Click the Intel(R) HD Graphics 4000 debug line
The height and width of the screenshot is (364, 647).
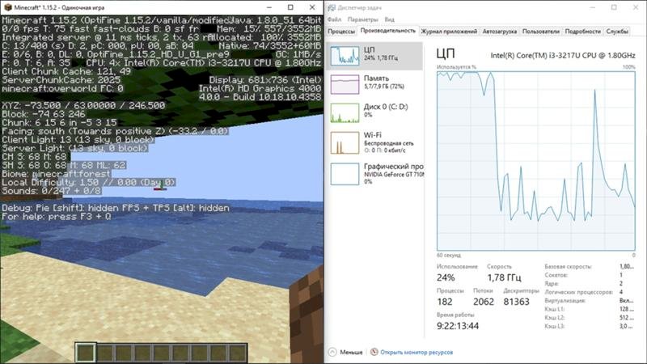(x=260, y=88)
